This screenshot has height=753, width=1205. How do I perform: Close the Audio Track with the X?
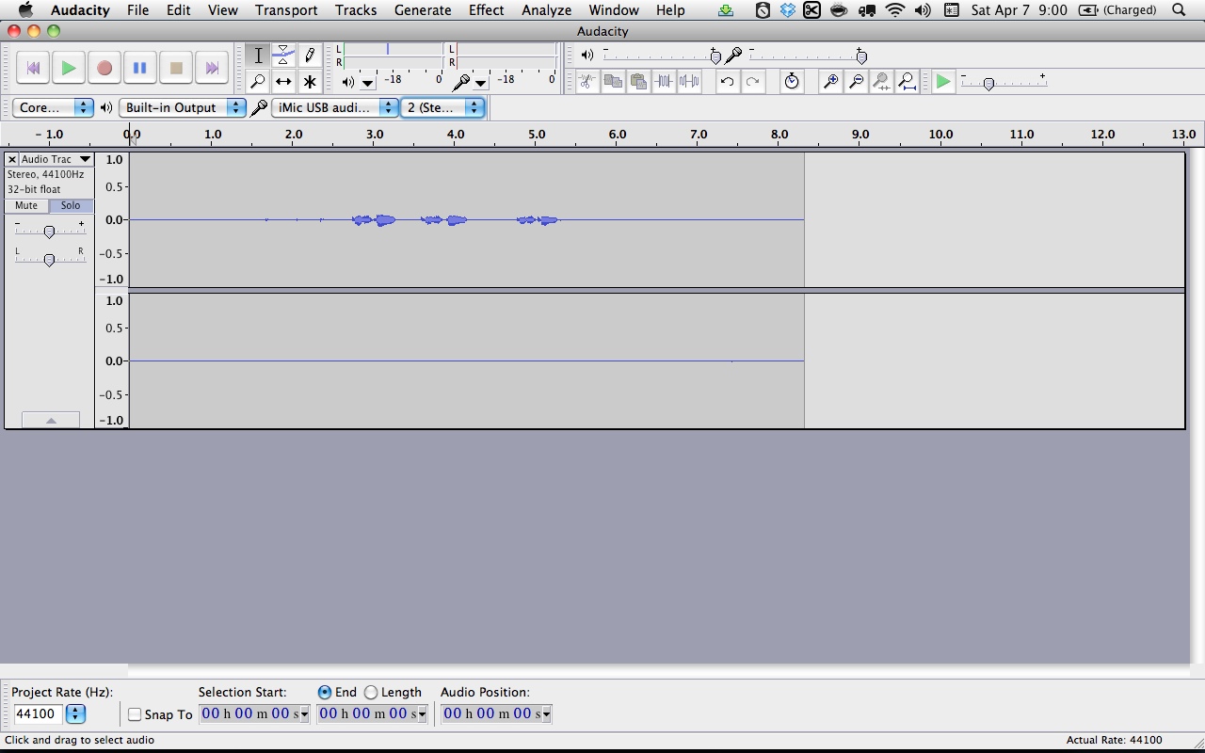pyautogui.click(x=12, y=159)
